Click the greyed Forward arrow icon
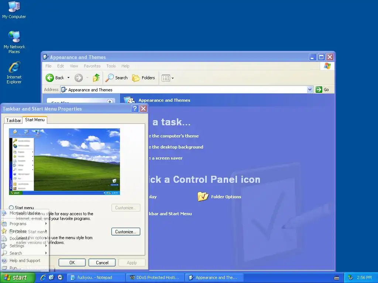 coord(79,78)
